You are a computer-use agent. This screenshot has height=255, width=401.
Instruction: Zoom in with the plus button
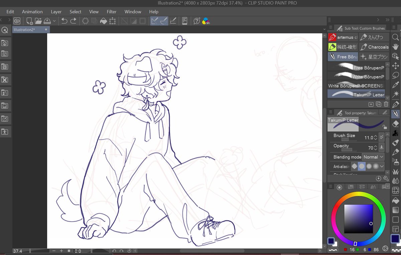pos(61,251)
